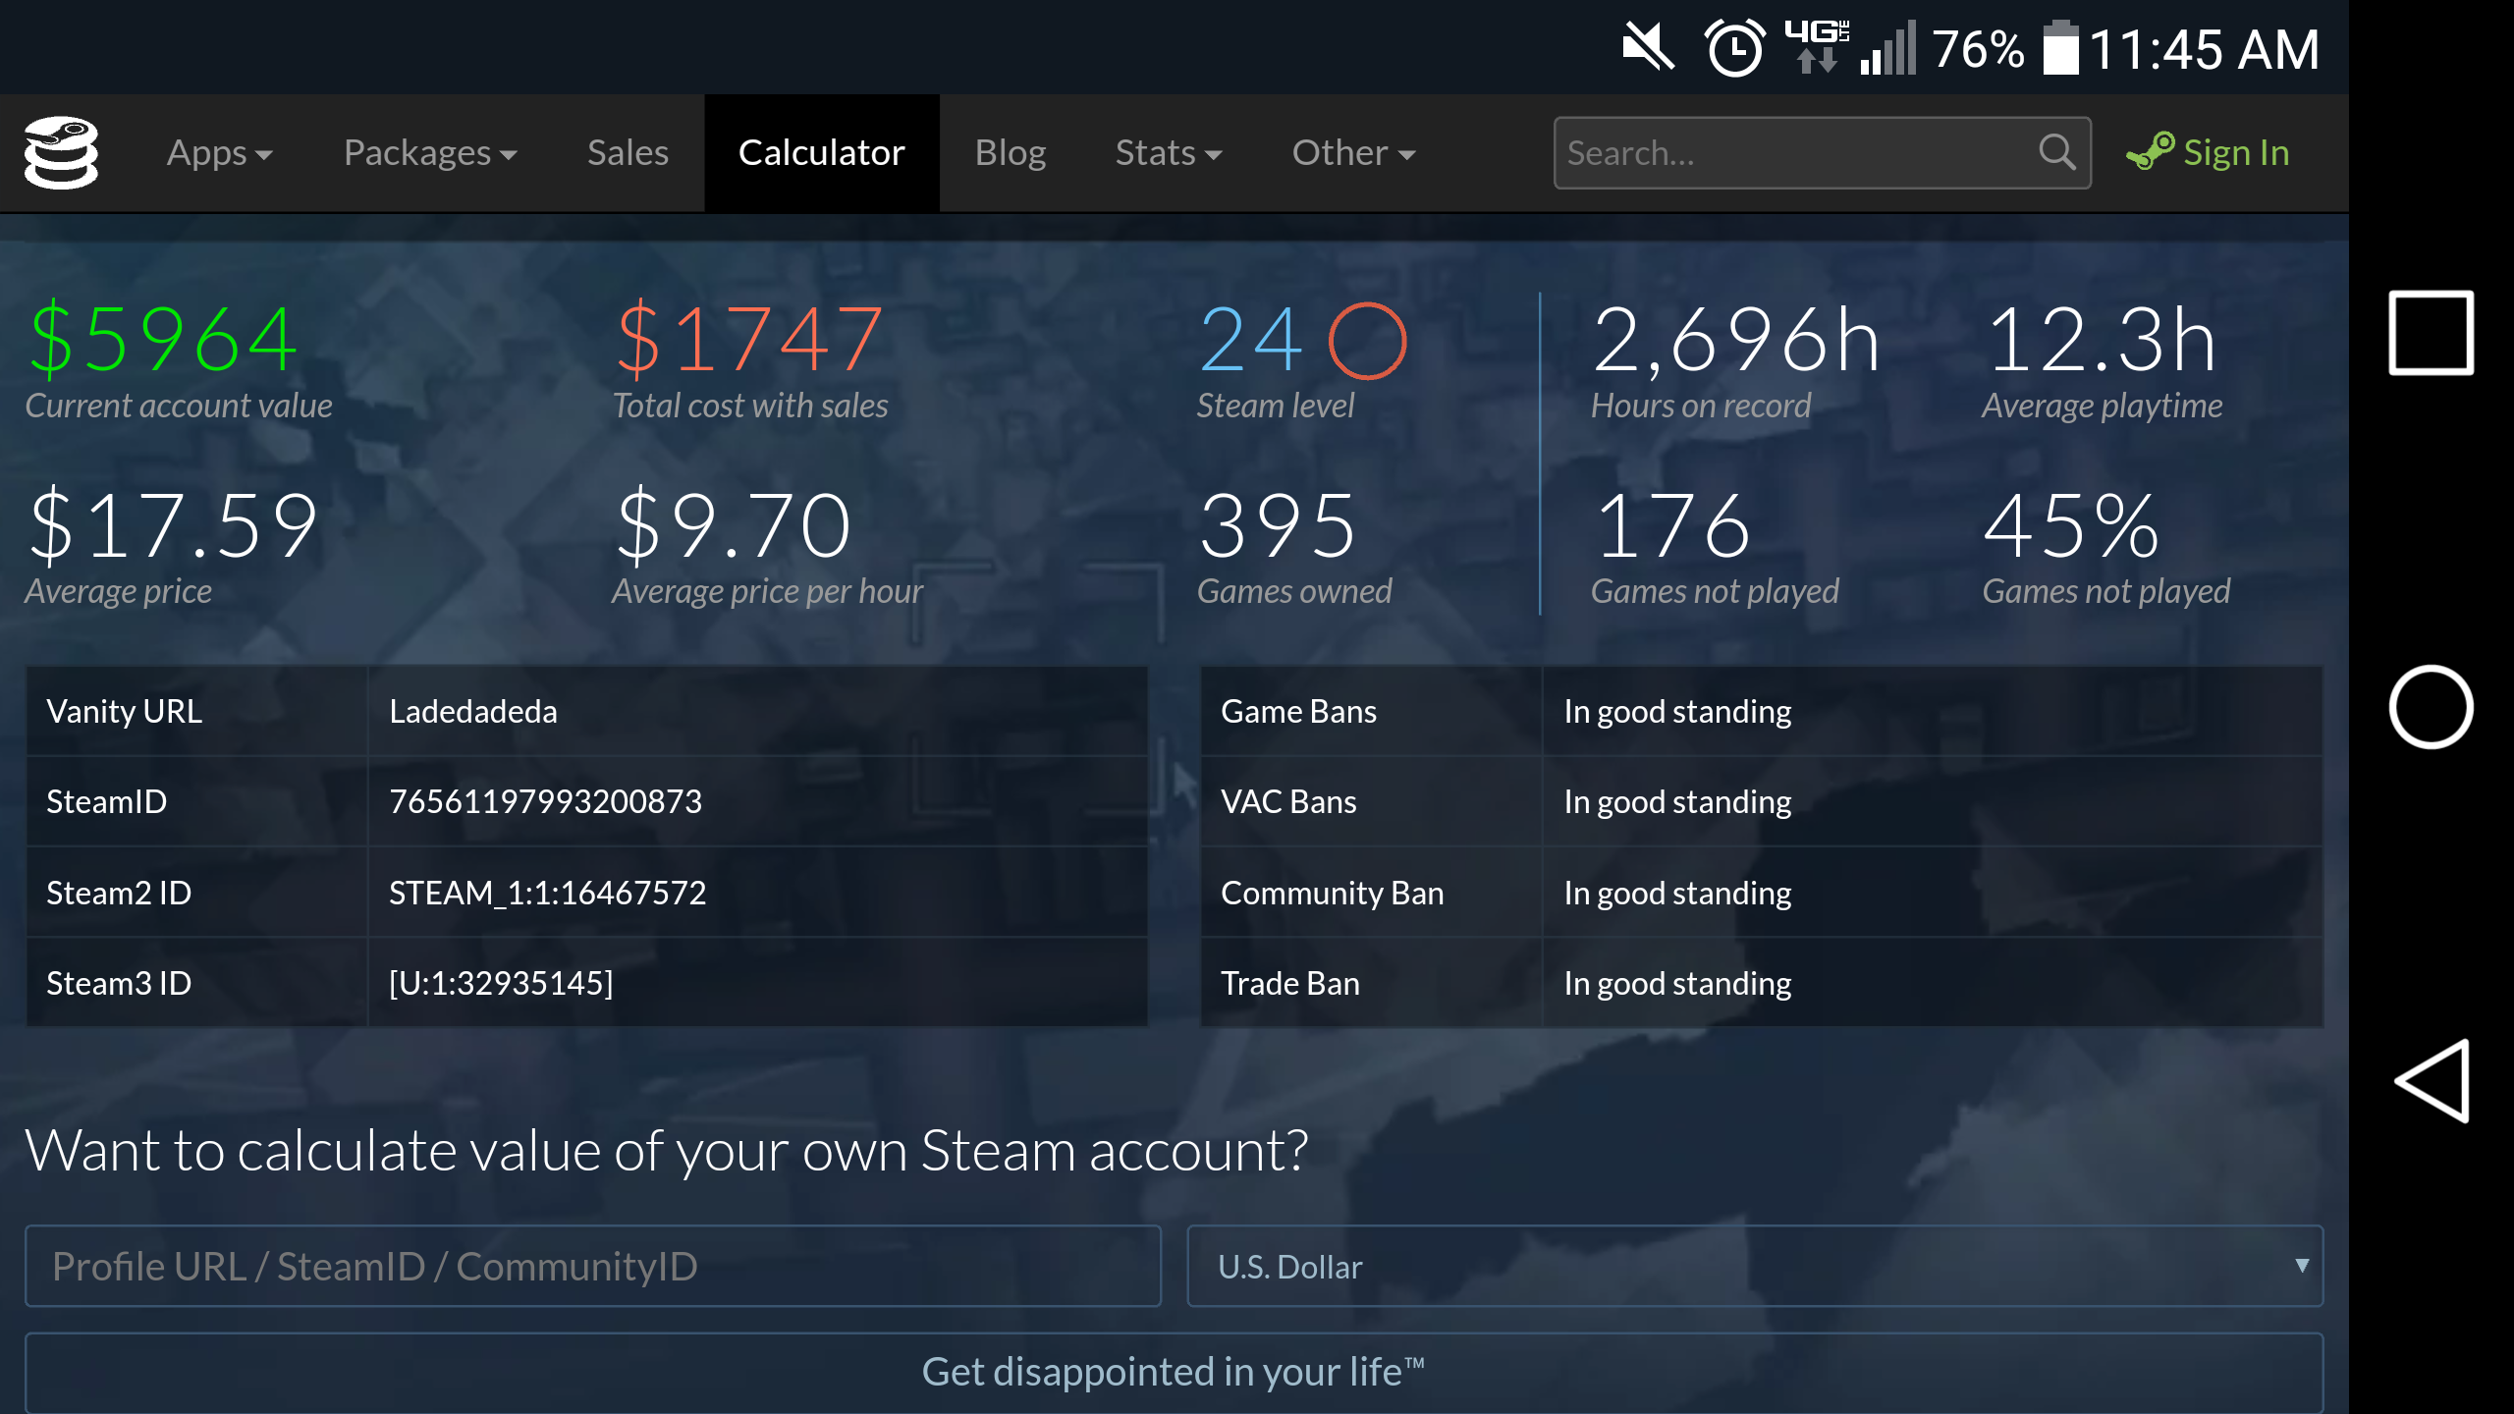Click the red Steam level circle badge
This screenshot has height=1414, width=2514.
tap(1367, 341)
